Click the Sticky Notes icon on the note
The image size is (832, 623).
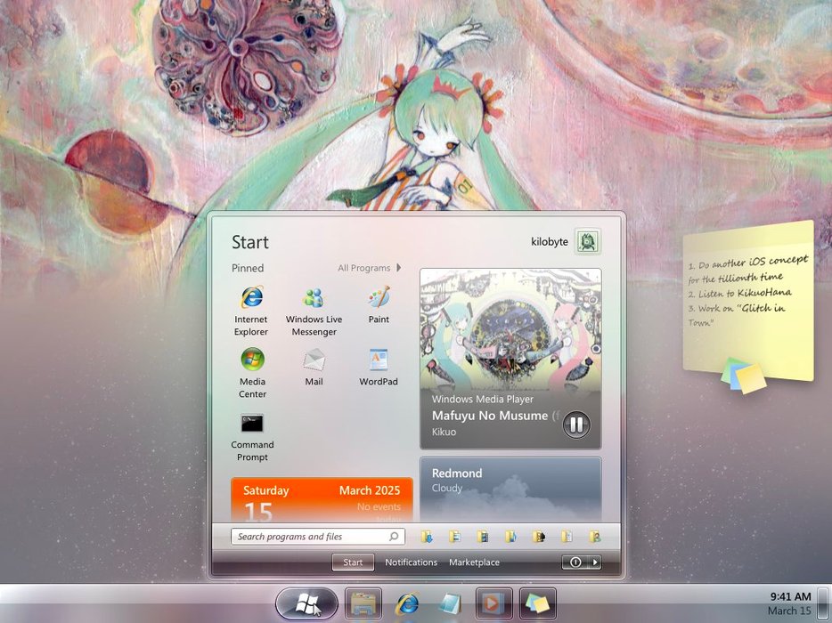pos(744,376)
